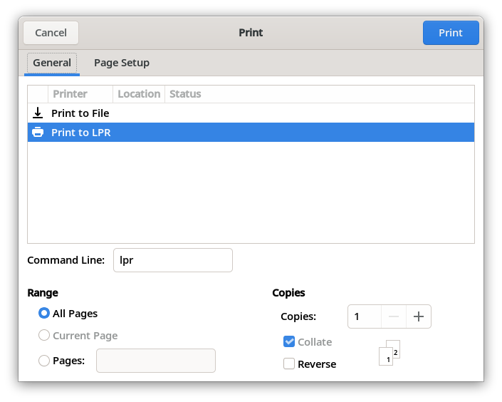502x402 pixels.
Task: Click the Print to LPR printer icon
Action: (38, 132)
